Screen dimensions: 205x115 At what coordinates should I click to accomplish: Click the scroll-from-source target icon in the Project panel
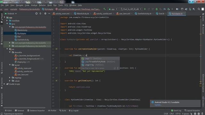click(36, 13)
